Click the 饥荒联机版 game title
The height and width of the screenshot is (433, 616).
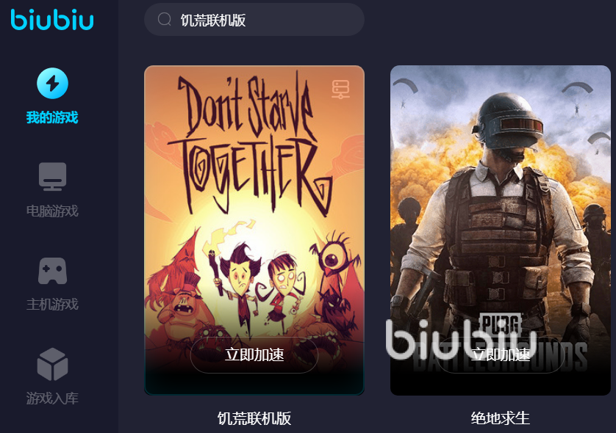254,418
